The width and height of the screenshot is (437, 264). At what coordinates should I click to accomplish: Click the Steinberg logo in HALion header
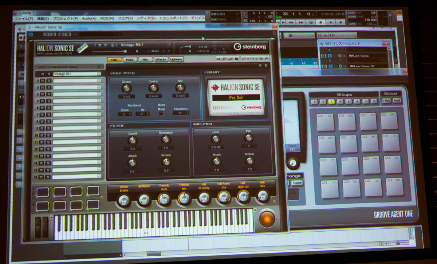250,46
